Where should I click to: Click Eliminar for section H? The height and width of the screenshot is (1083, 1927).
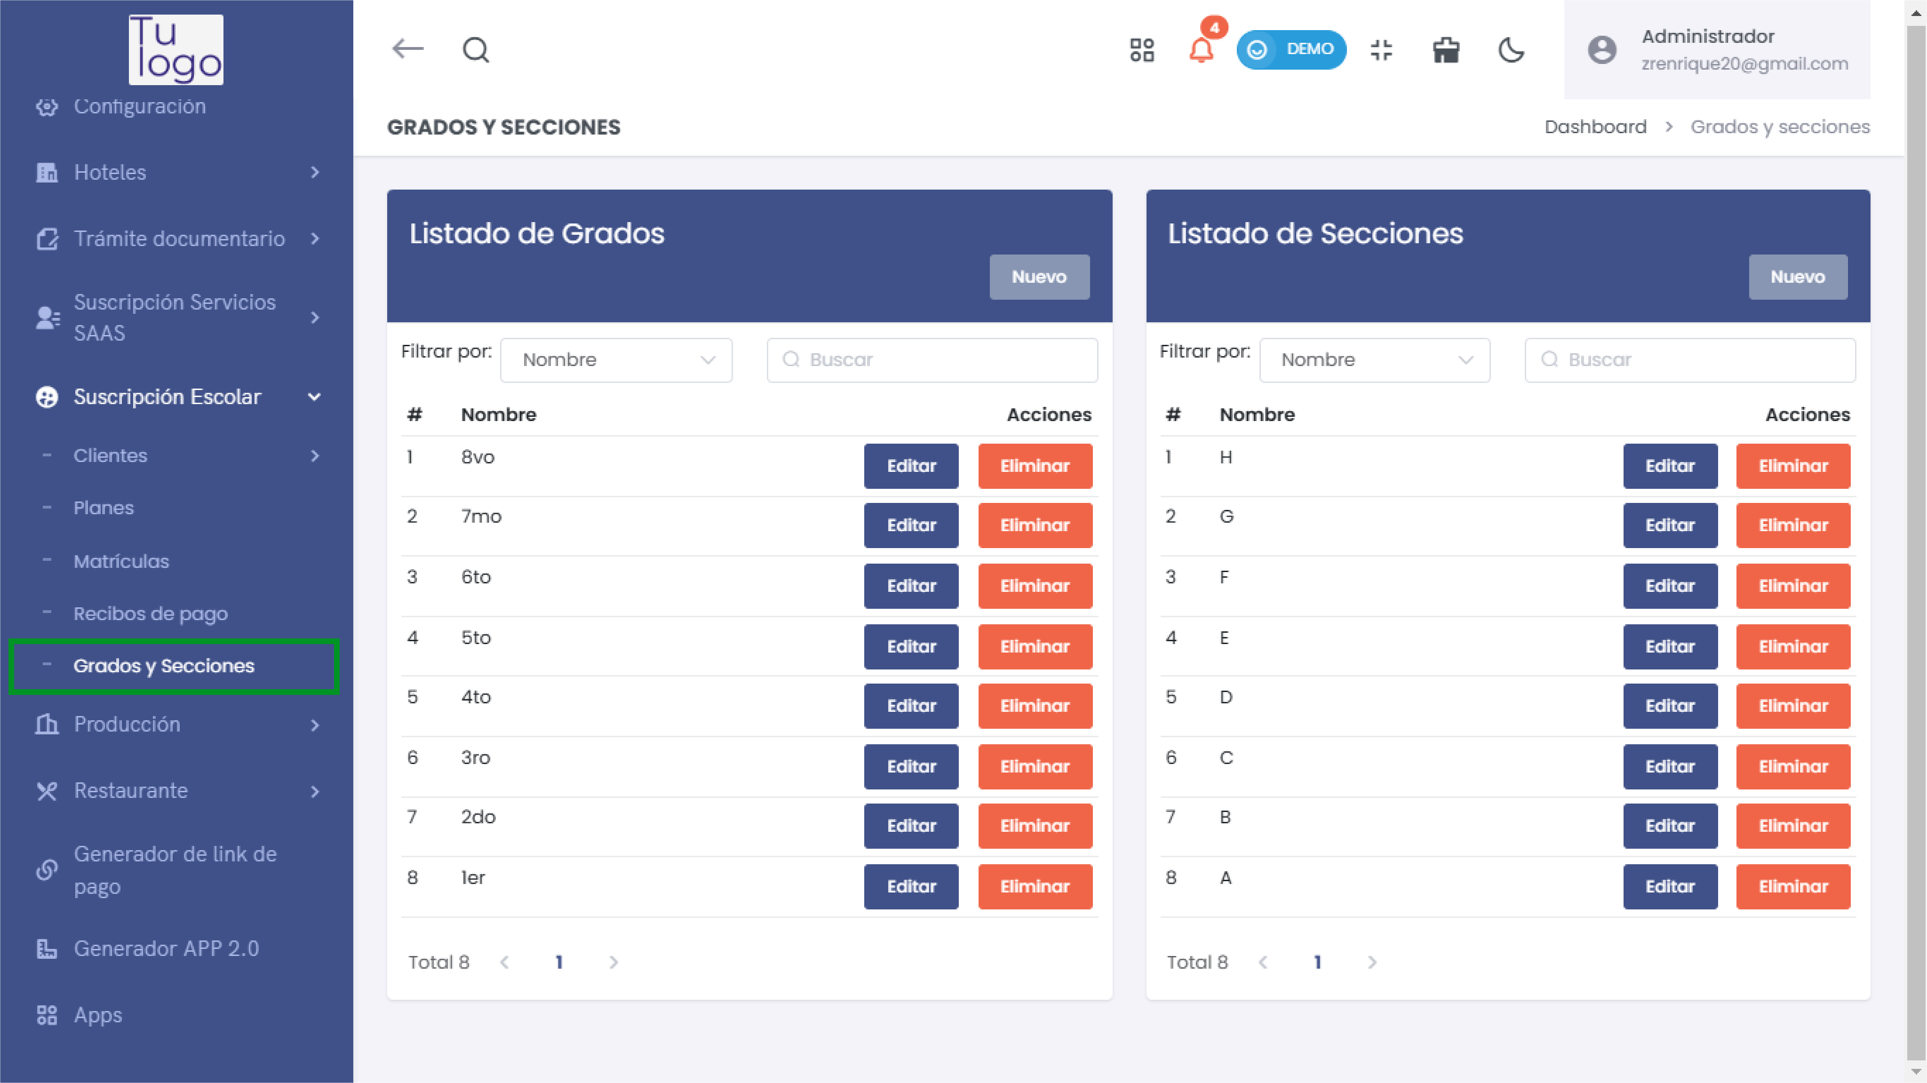pyautogui.click(x=1792, y=466)
